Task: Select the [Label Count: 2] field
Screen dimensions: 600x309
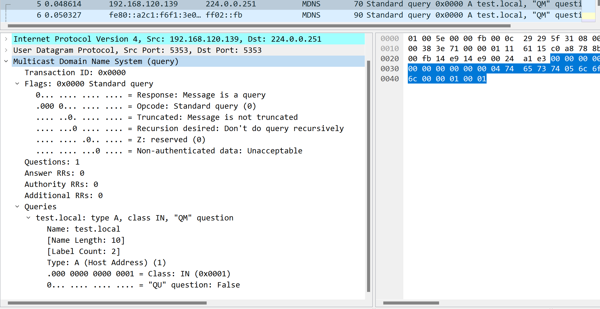Action: pos(84,251)
